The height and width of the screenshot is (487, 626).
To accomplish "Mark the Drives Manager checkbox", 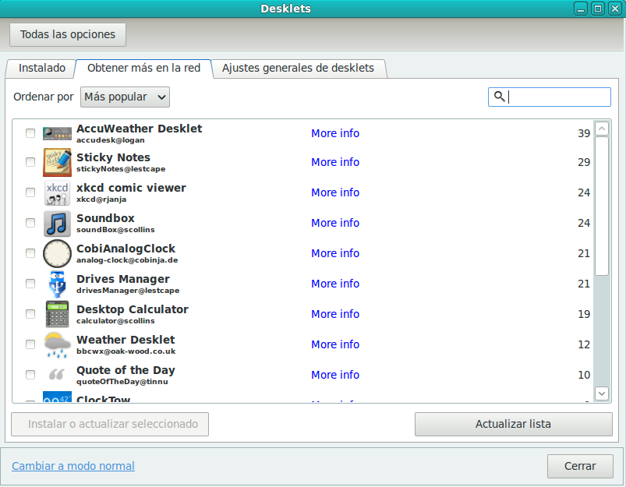I will pos(30,284).
